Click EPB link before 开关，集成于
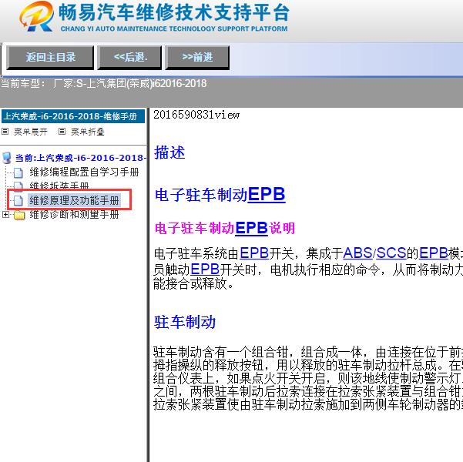463x462 pixels. (x=254, y=253)
